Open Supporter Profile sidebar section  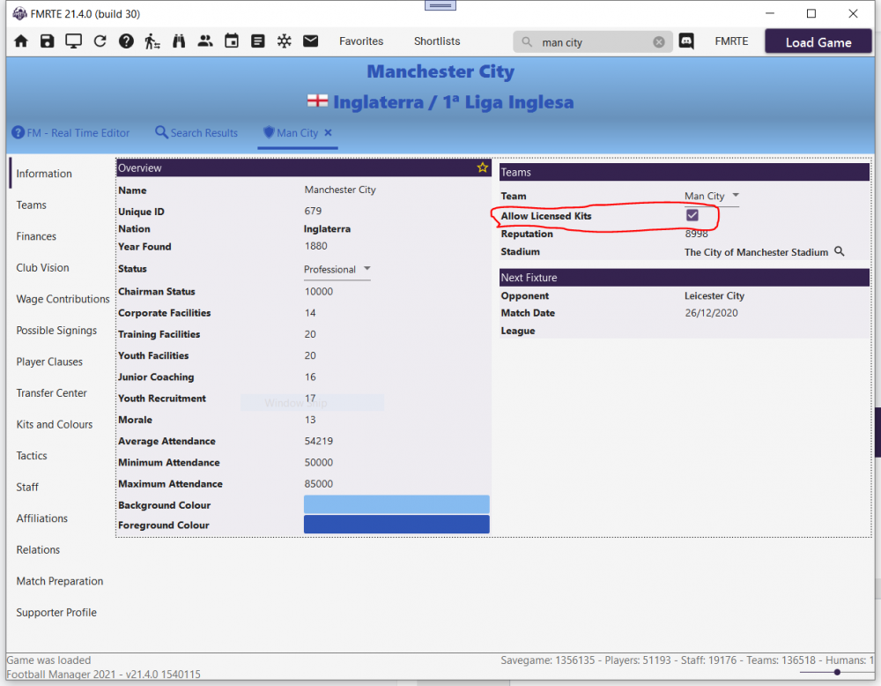56,612
